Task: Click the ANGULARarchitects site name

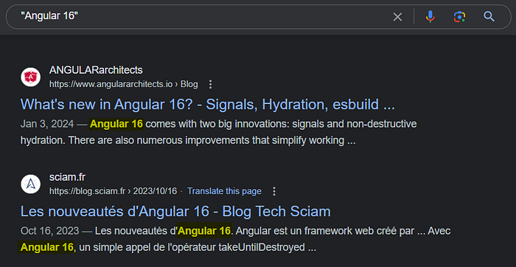Action: coord(96,70)
